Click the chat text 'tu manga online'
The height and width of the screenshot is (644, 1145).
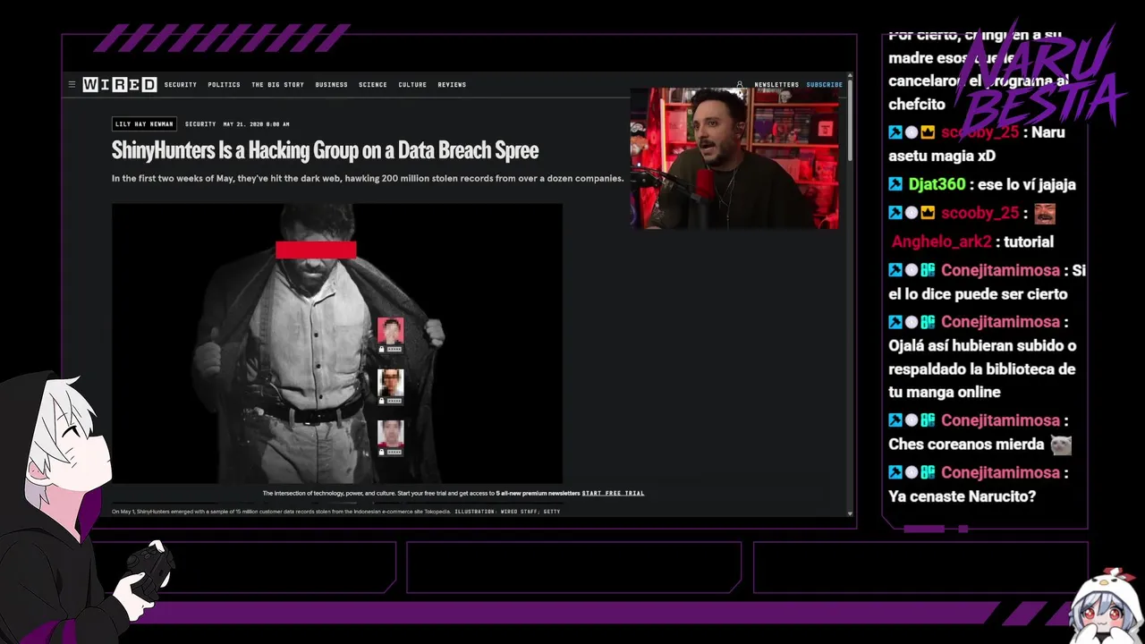tap(945, 393)
